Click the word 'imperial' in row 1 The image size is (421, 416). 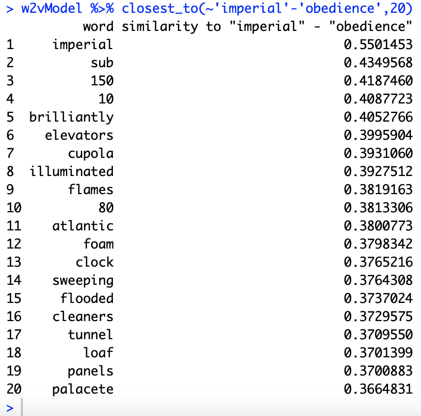pos(83,45)
